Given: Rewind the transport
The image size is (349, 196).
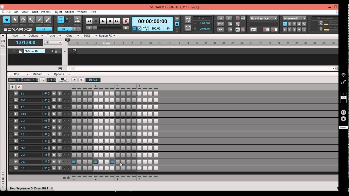Looking at the screenshot, I should [x=89, y=21].
